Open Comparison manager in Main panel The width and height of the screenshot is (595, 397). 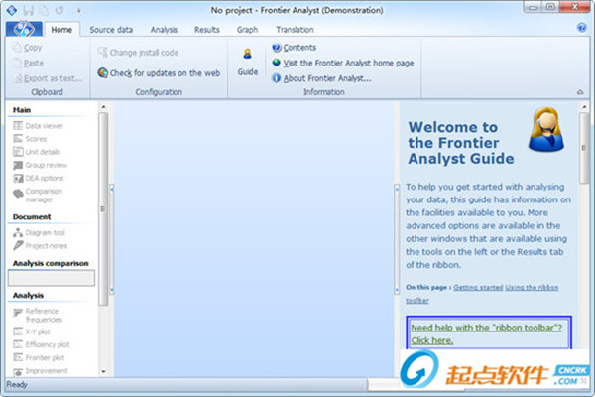(x=38, y=195)
